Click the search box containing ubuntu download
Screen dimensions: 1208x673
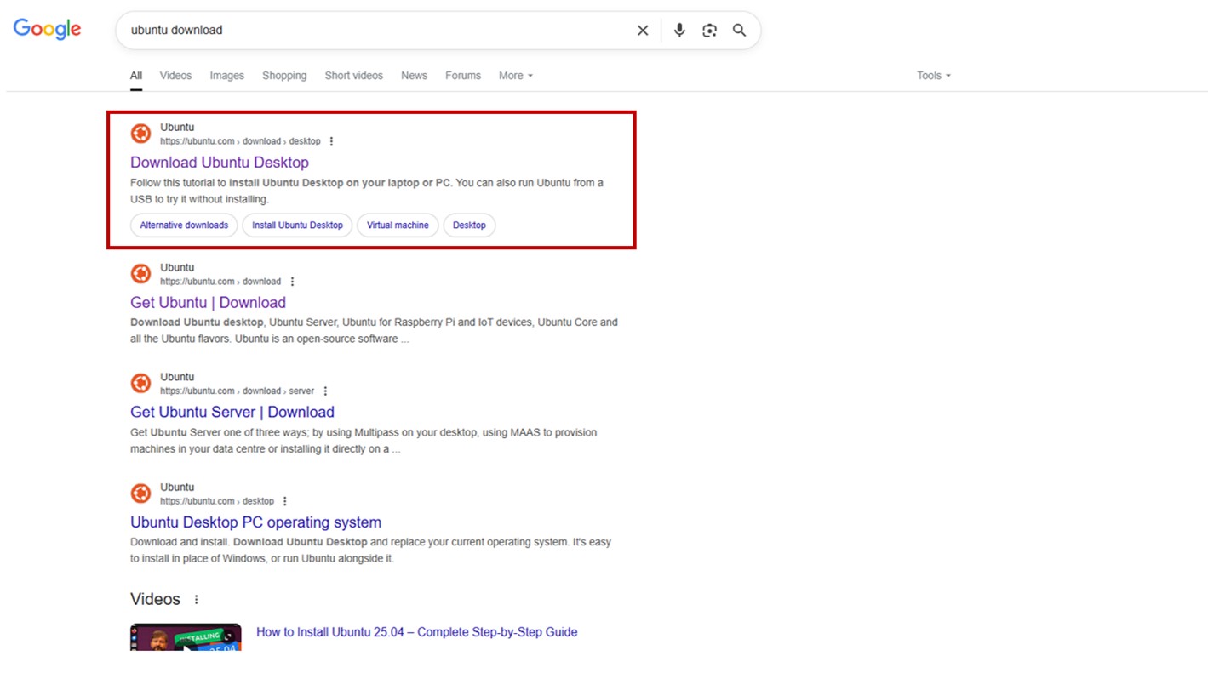[x=375, y=31]
